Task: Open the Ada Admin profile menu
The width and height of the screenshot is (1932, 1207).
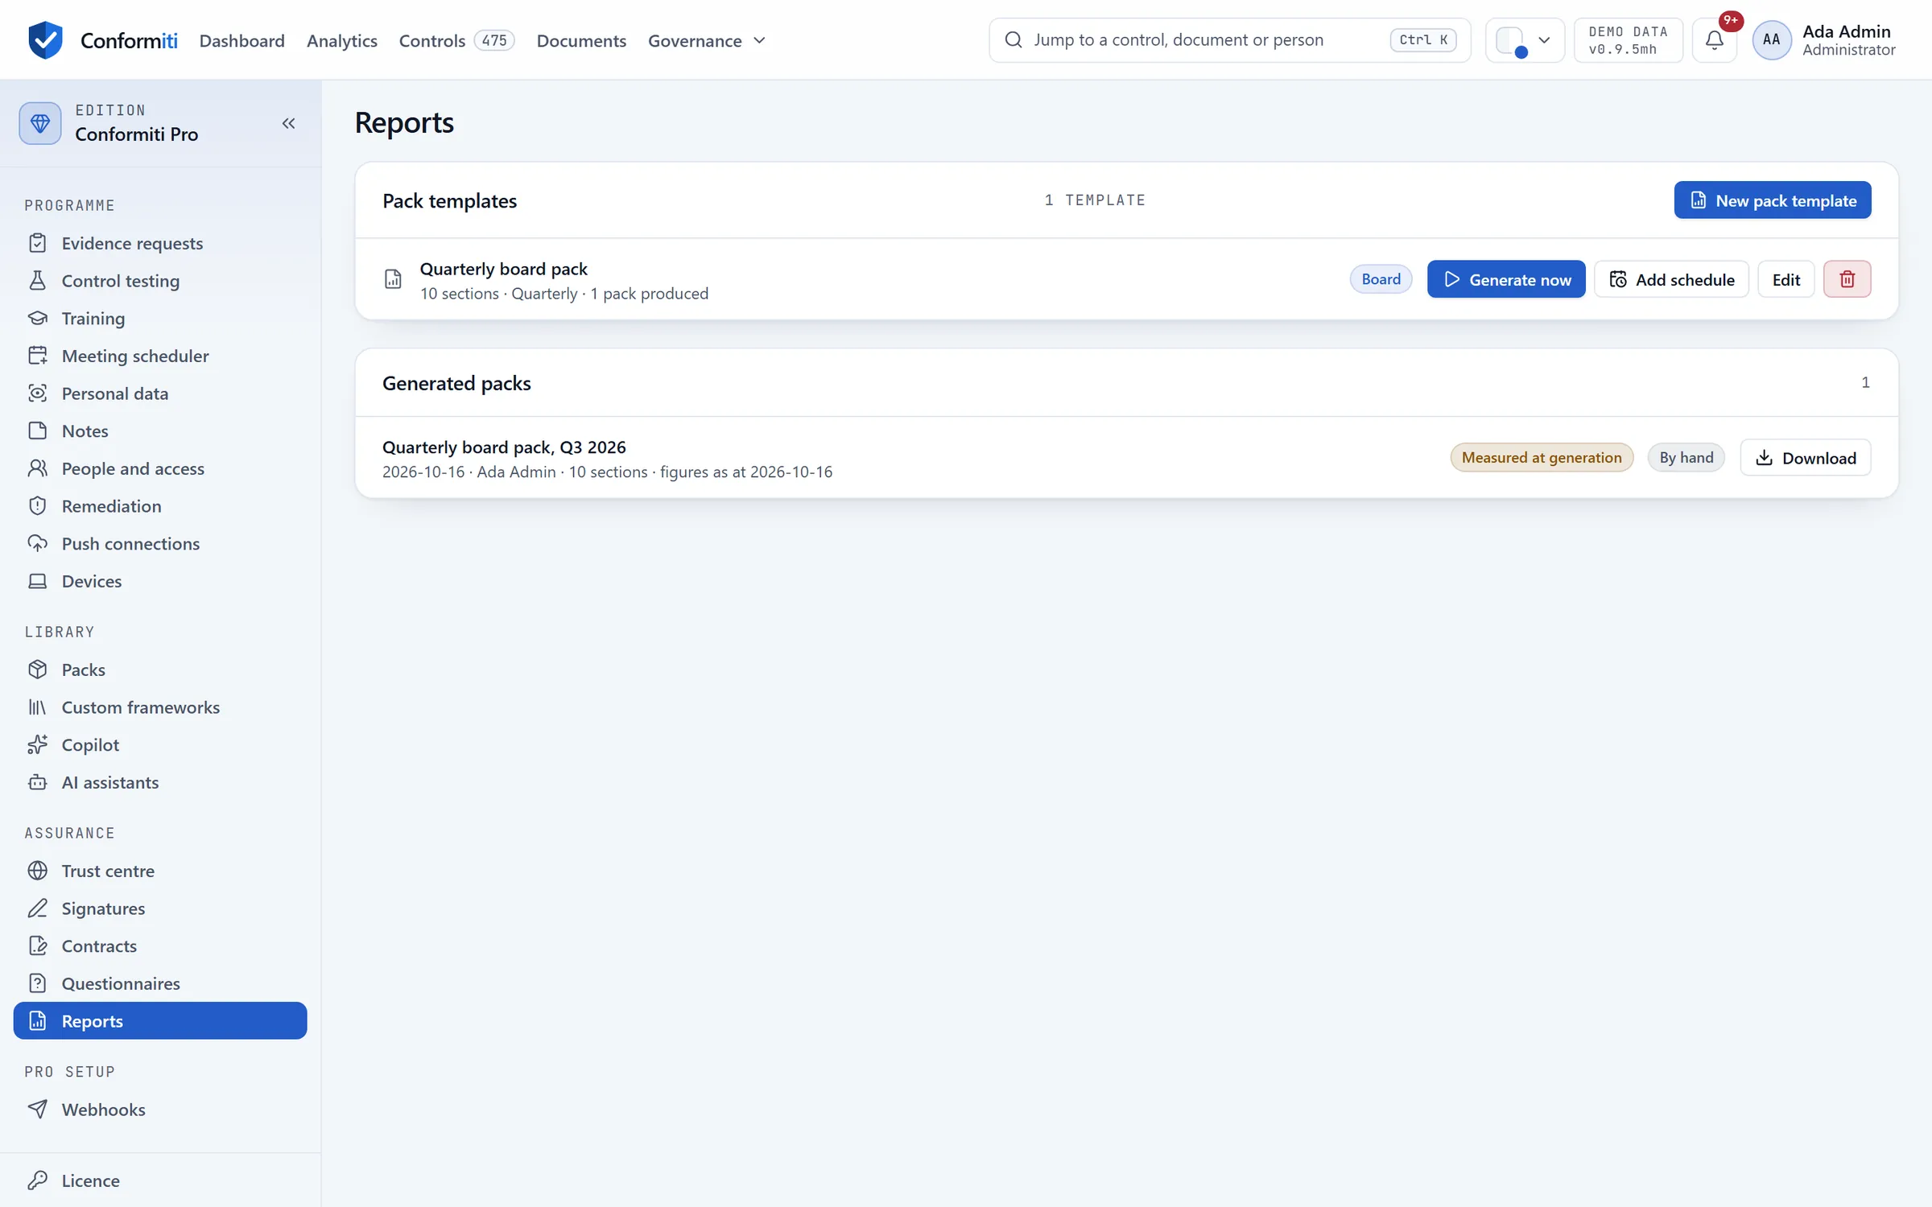Action: [1824, 40]
